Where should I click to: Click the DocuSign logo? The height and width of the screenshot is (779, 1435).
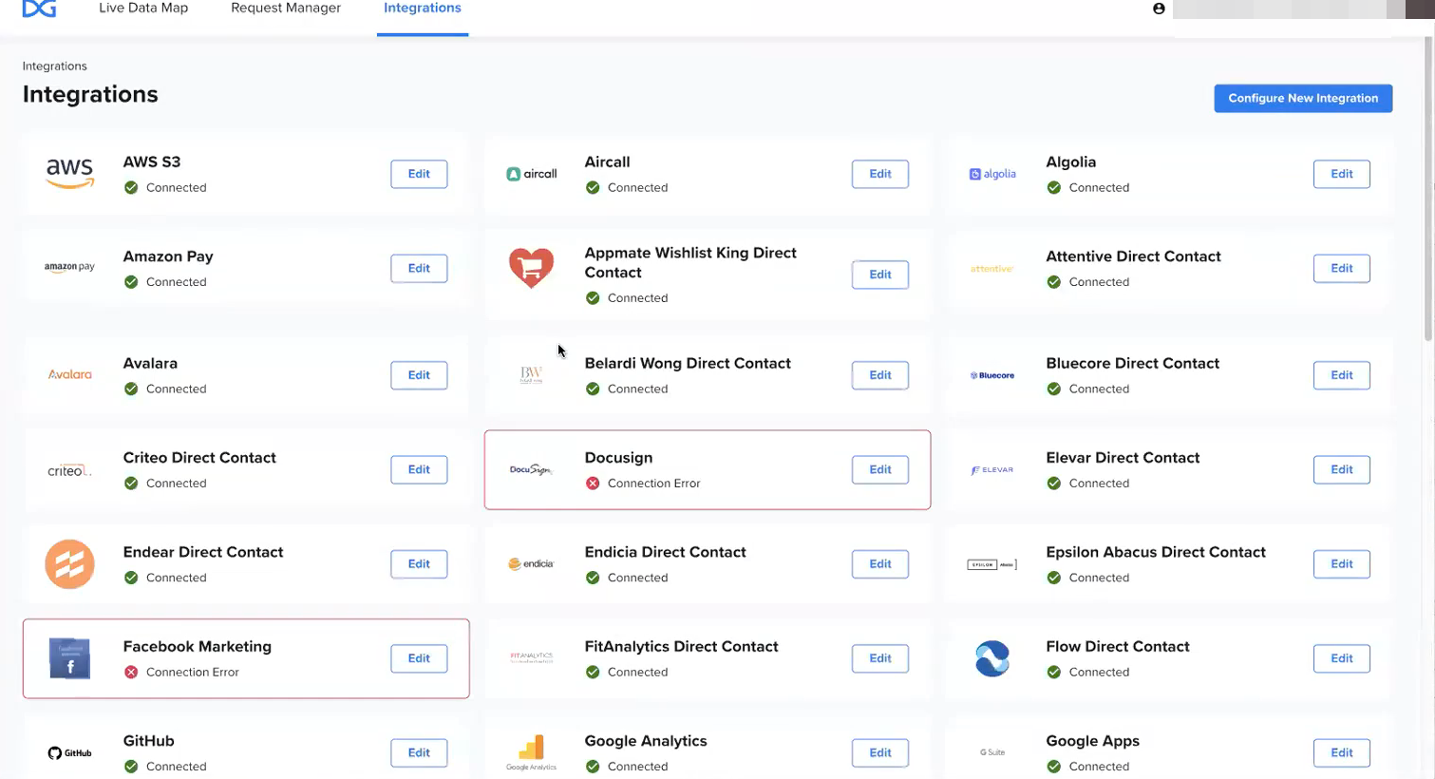tap(531, 469)
